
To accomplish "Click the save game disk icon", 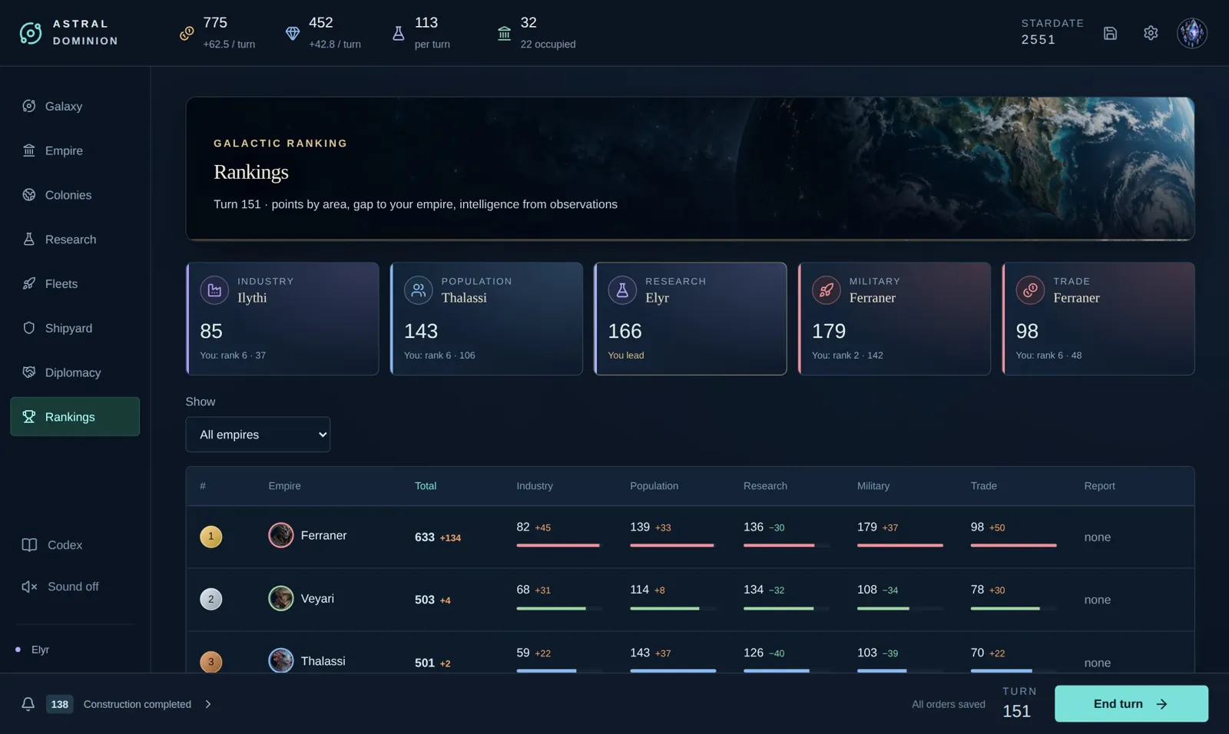I will [x=1110, y=33].
